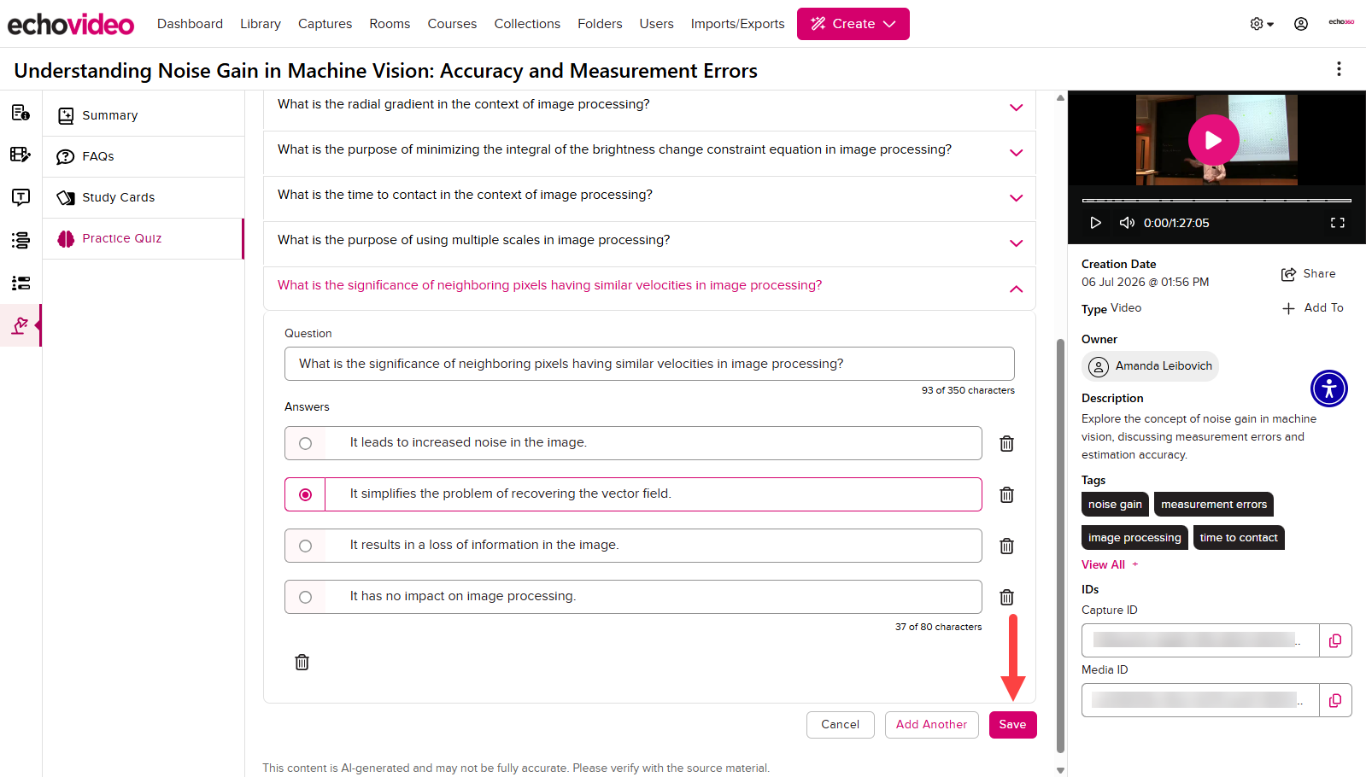Click Add To plus option
Screen dimensions: 1366x777
pos(1312,308)
